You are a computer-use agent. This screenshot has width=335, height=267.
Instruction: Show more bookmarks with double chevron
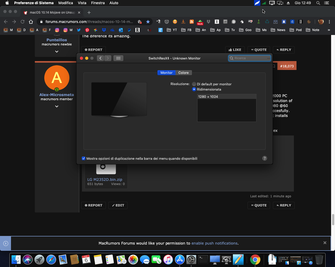[x=329, y=30]
